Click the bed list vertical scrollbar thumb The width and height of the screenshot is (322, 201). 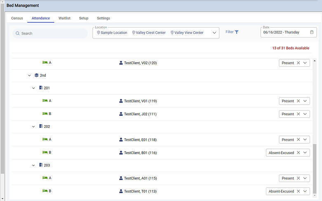[315, 168]
